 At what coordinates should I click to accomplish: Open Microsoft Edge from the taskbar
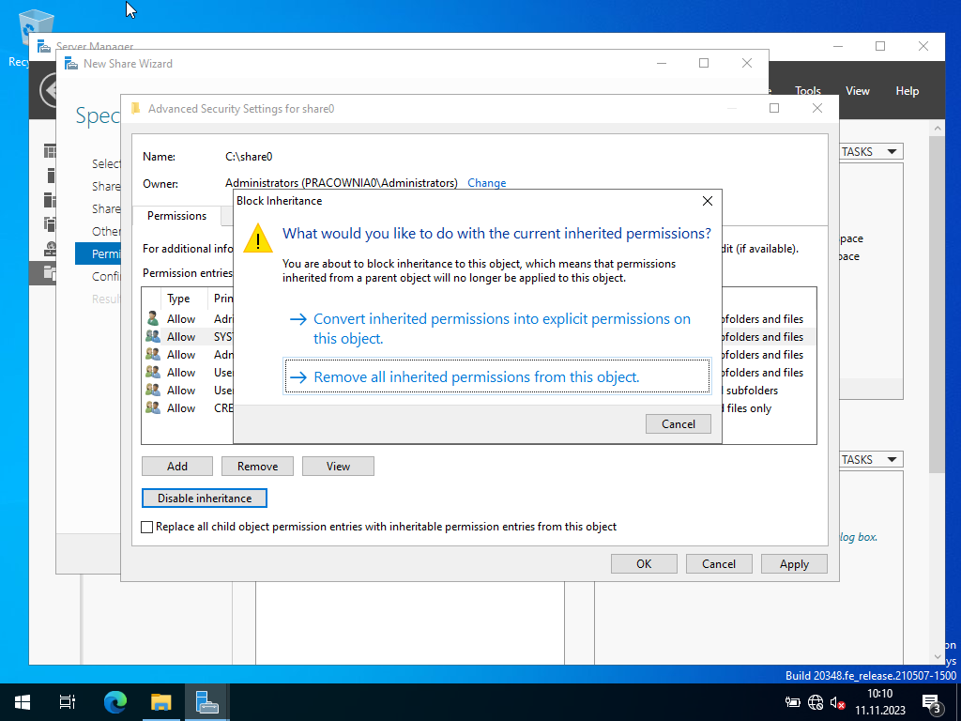point(114,702)
